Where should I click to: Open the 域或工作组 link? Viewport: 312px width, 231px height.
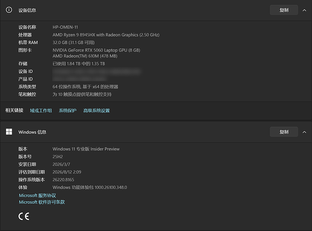(x=41, y=110)
